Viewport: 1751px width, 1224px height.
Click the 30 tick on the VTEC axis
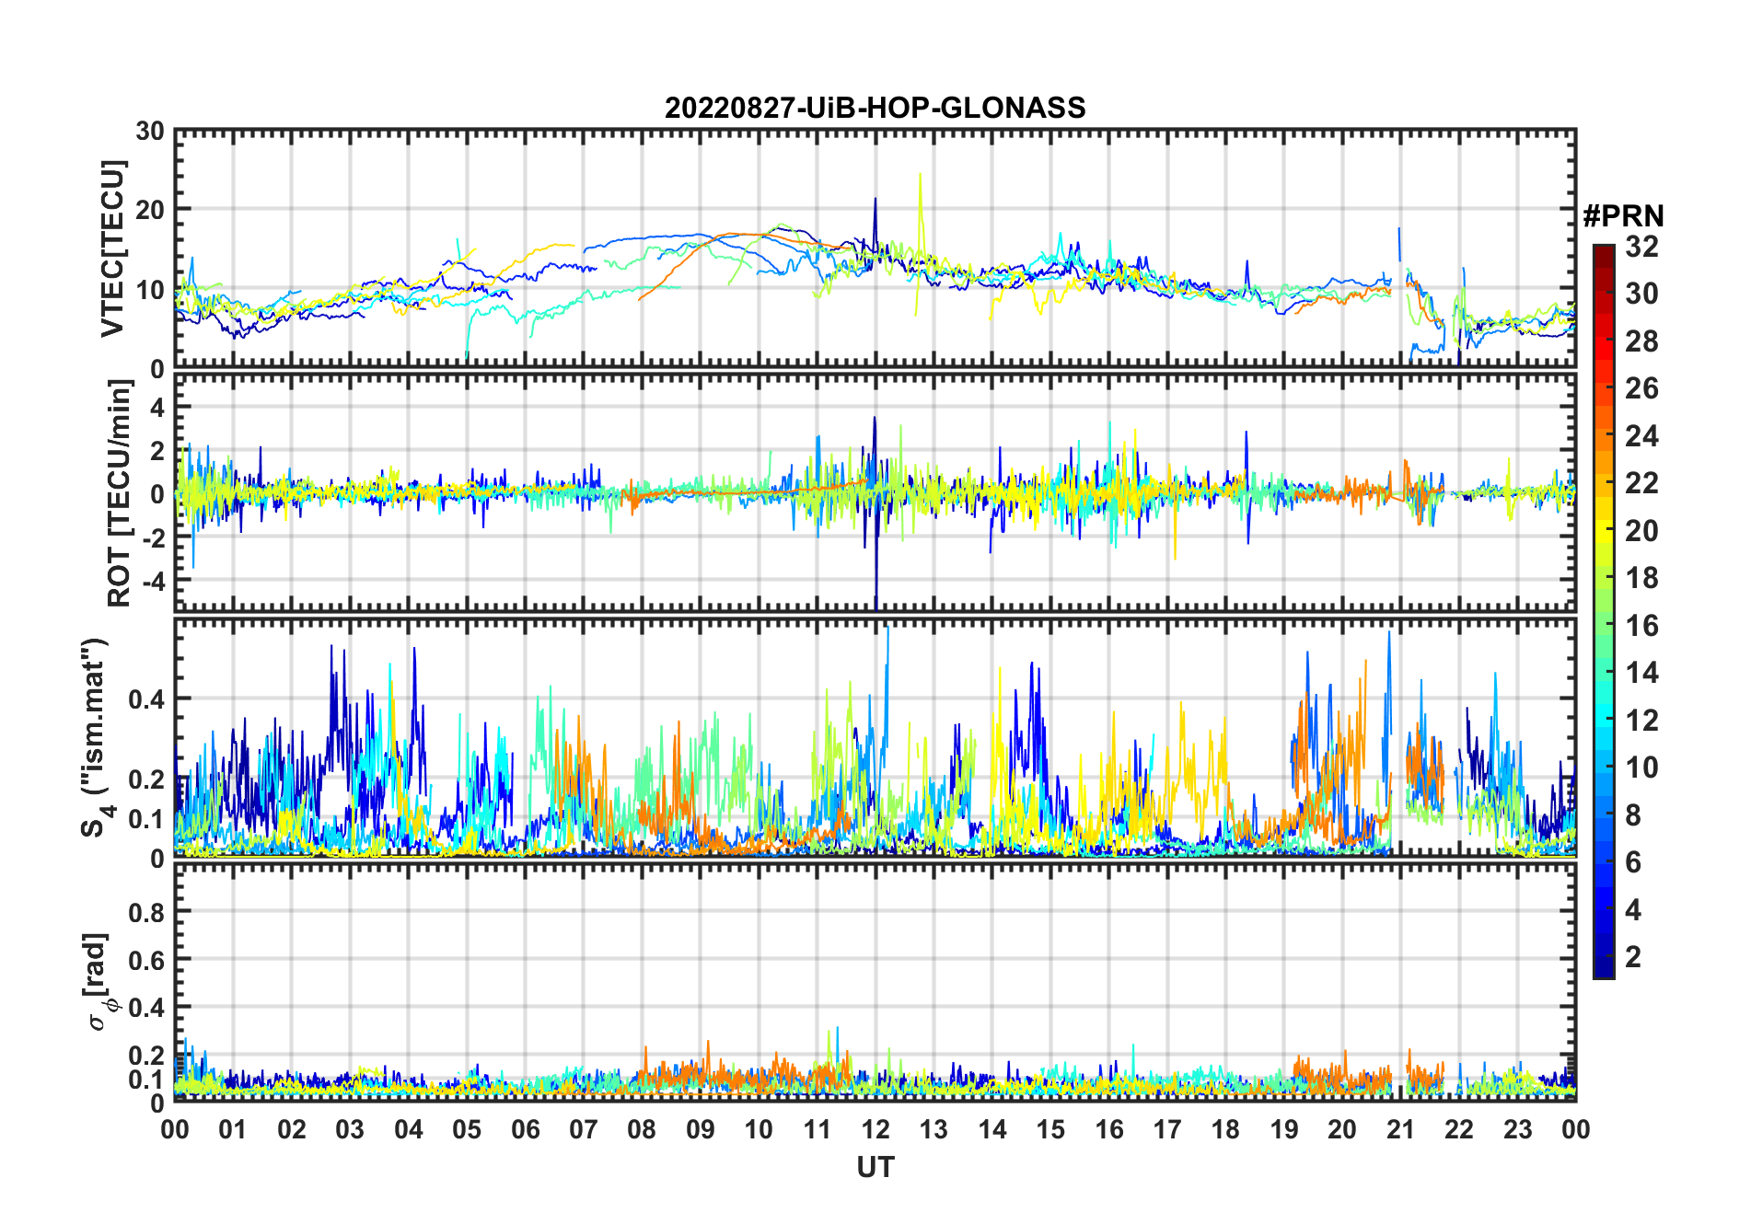(x=150, y=132)
